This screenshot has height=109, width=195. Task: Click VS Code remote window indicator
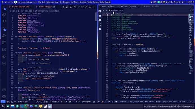tap(3, 102)
